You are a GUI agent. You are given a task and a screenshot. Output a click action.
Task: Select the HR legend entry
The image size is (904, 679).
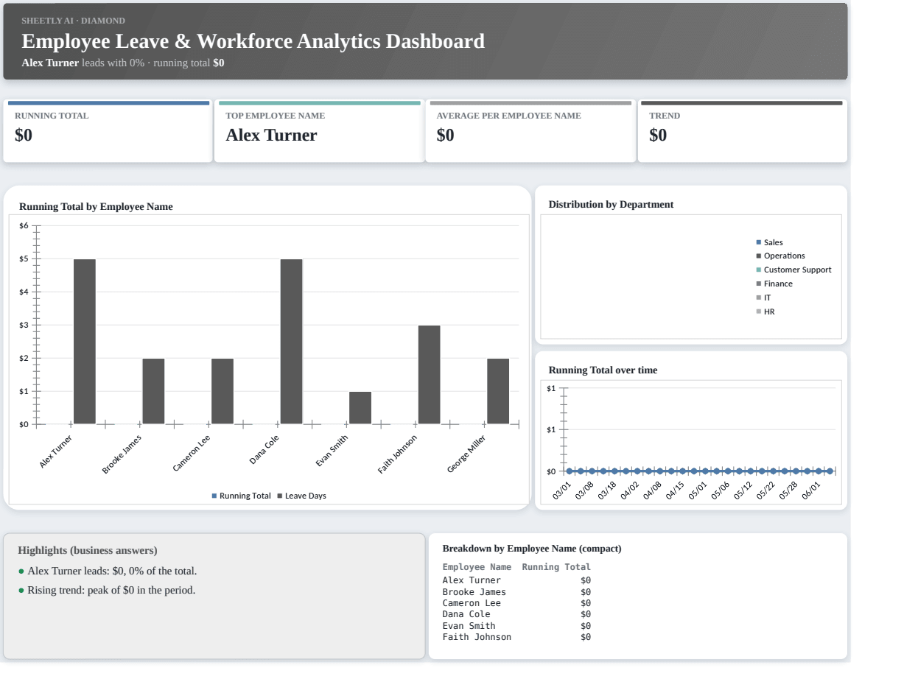tap(765, 312)
